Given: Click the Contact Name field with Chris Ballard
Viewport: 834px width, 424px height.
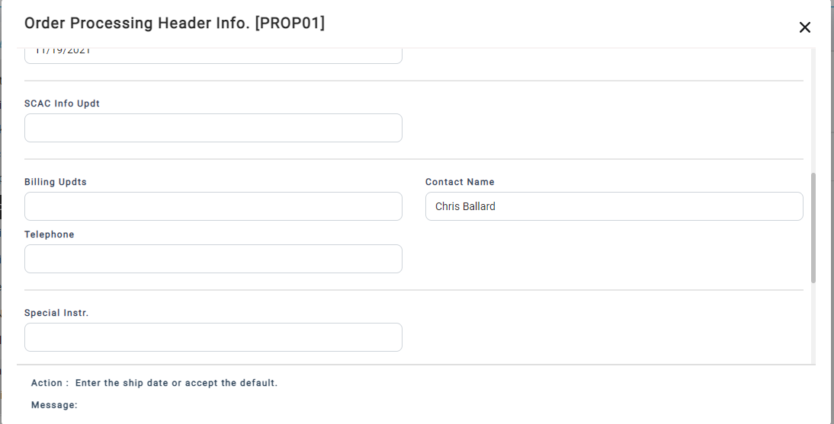Looking at the screenshot, I should point(614,206).
